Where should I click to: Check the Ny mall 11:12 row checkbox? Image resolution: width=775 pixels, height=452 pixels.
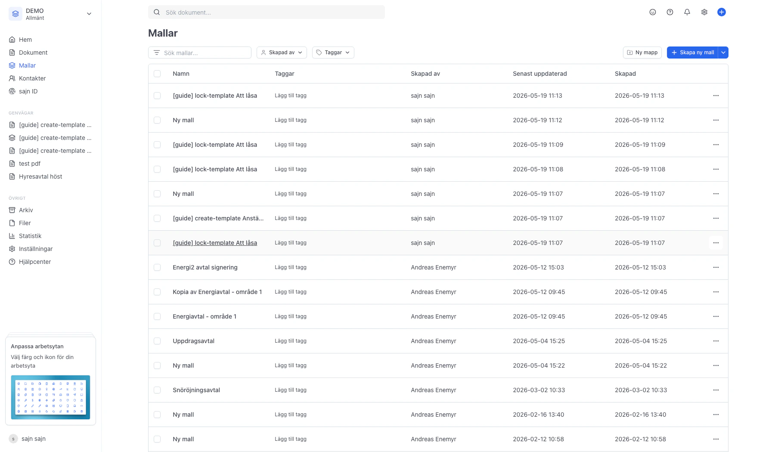157,120
